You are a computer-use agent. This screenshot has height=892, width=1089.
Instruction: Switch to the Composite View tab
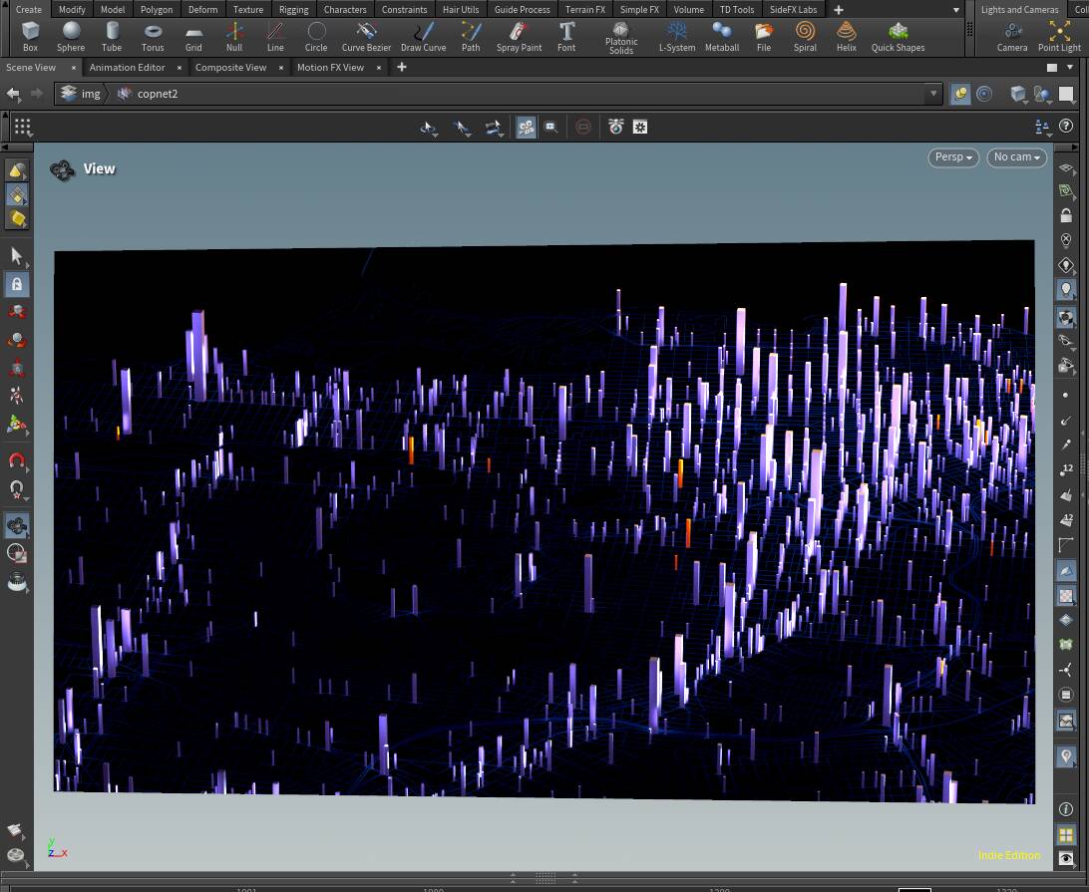230,68
